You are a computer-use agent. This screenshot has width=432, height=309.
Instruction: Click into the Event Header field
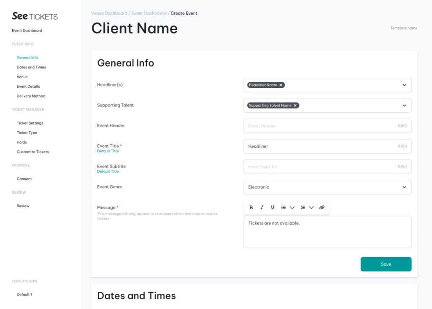[x=321, y=126]
